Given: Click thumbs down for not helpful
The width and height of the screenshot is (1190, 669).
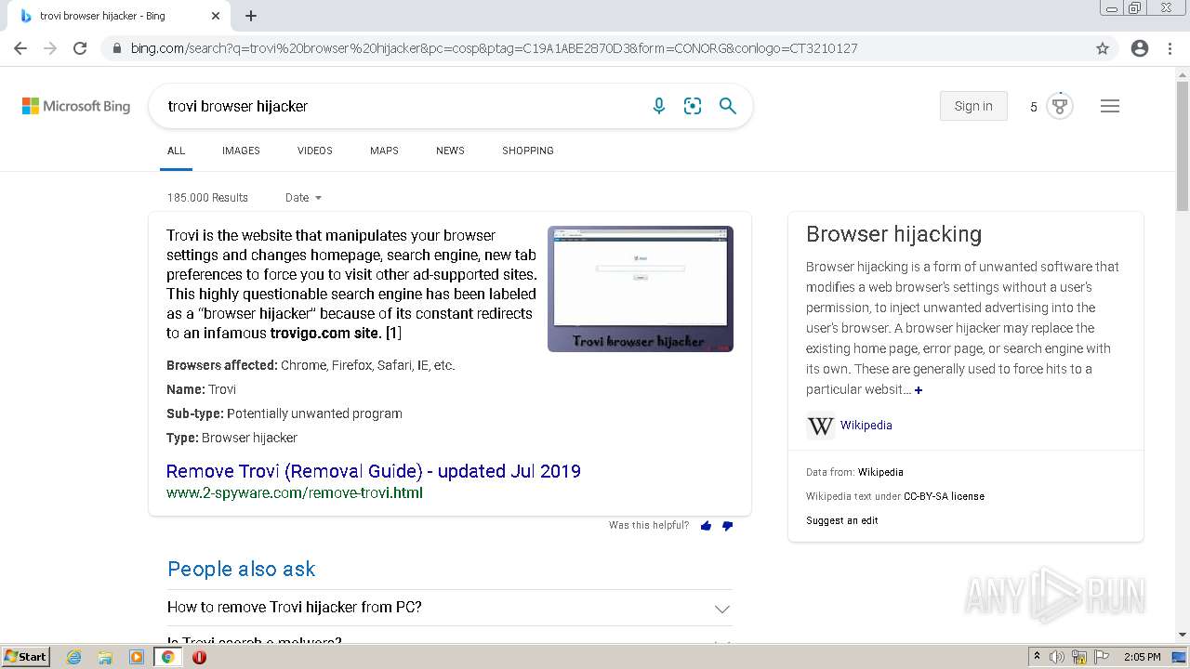Looking at the screenshot, I should [x=727, y=526].
